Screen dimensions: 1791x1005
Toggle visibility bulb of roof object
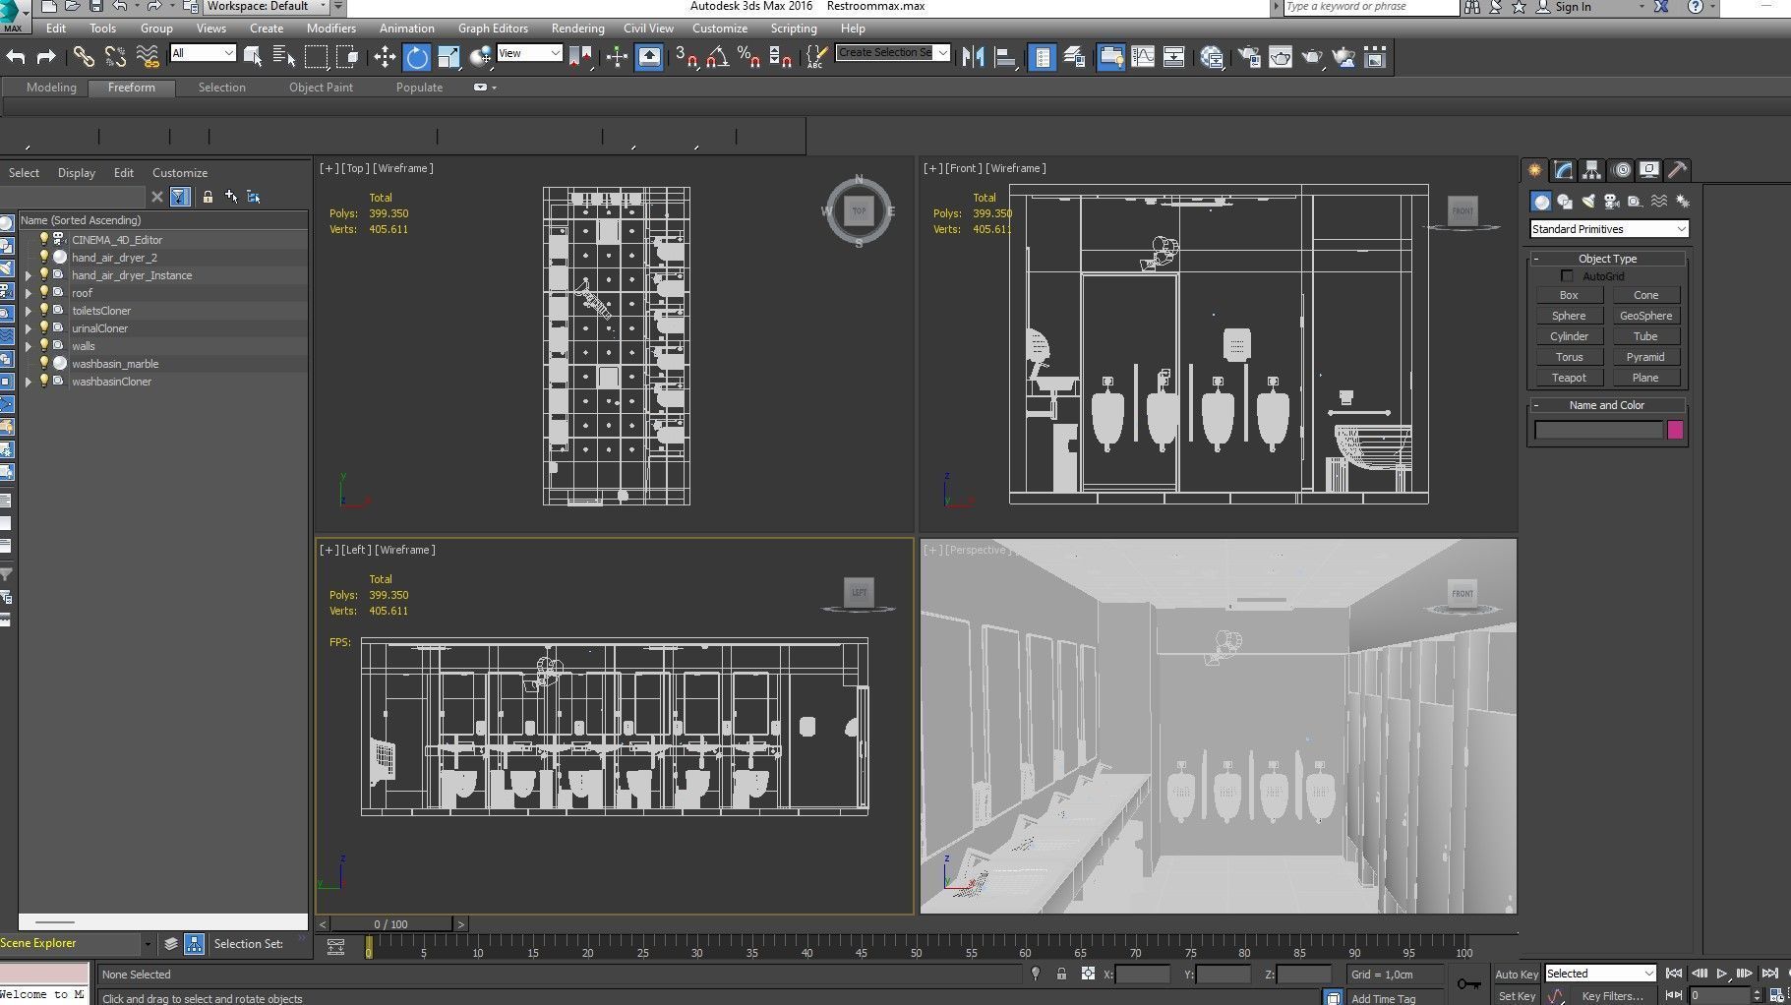pyautogui.click(x=43, y=293)
